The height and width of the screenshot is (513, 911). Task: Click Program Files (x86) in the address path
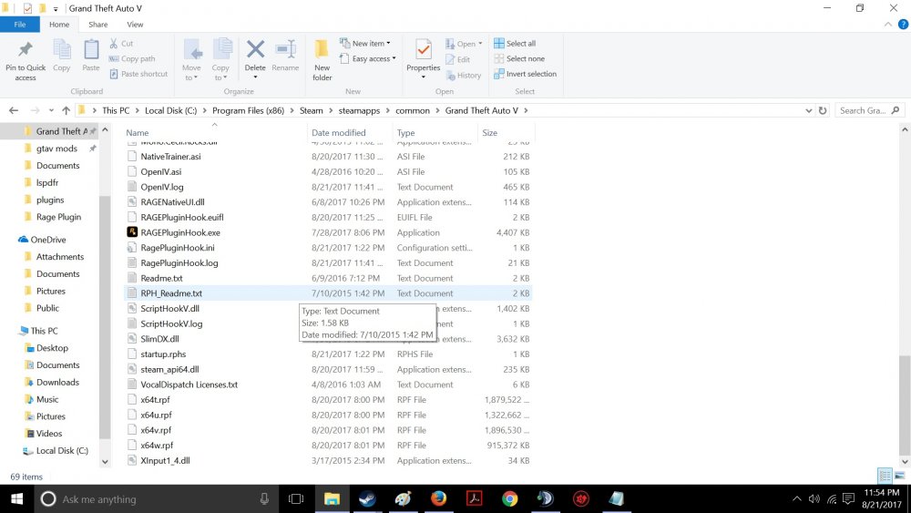248,110
